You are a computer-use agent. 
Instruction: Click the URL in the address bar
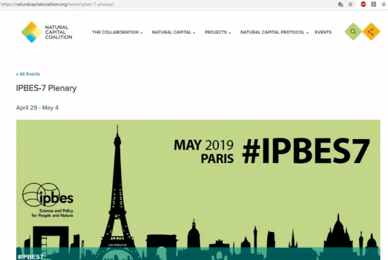pyautogui.click(x=57, y=4)
